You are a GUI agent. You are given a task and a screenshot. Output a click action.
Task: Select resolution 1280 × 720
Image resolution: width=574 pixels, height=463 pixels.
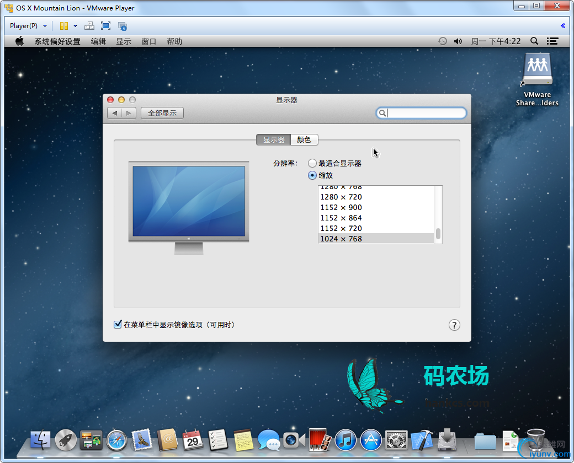point(376,197)
